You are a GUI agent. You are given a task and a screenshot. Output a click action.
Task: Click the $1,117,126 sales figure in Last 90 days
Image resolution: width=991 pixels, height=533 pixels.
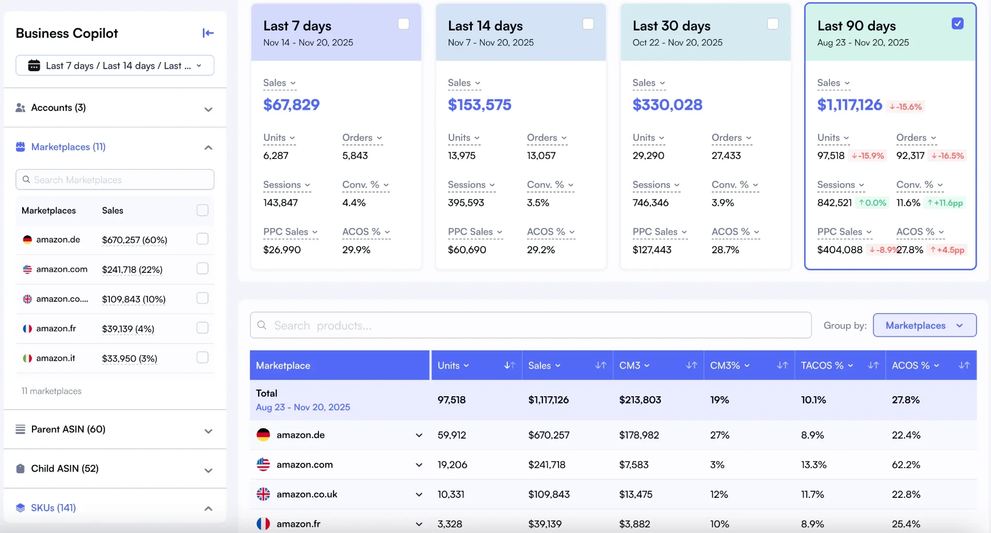(850, 105)
